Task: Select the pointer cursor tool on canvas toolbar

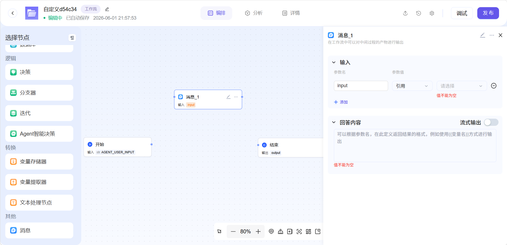Action: pyautogui.click(x=220, y=231)
